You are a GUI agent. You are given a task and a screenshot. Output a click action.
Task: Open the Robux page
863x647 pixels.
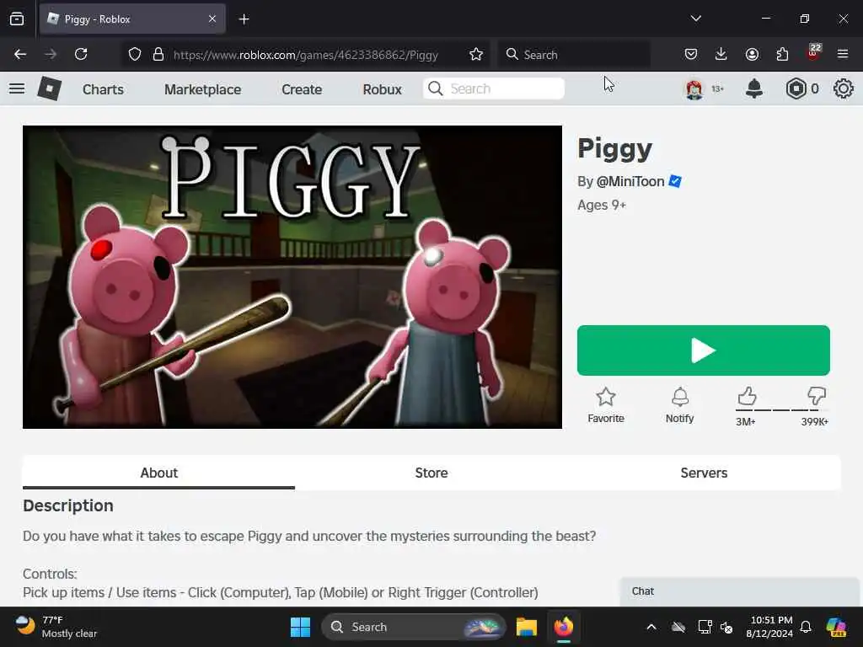pos(382,89)
